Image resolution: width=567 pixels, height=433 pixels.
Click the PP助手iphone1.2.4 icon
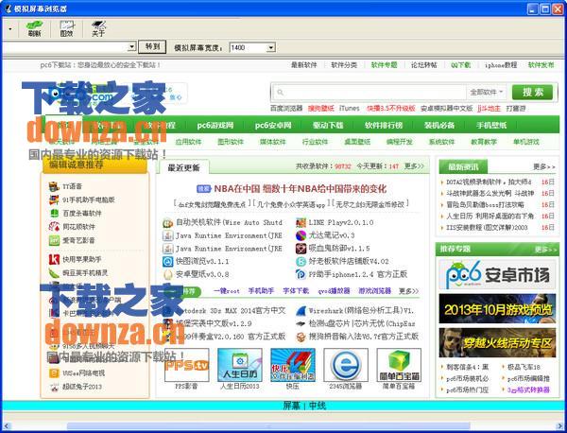pyautogui.click(x=301, y=274)
